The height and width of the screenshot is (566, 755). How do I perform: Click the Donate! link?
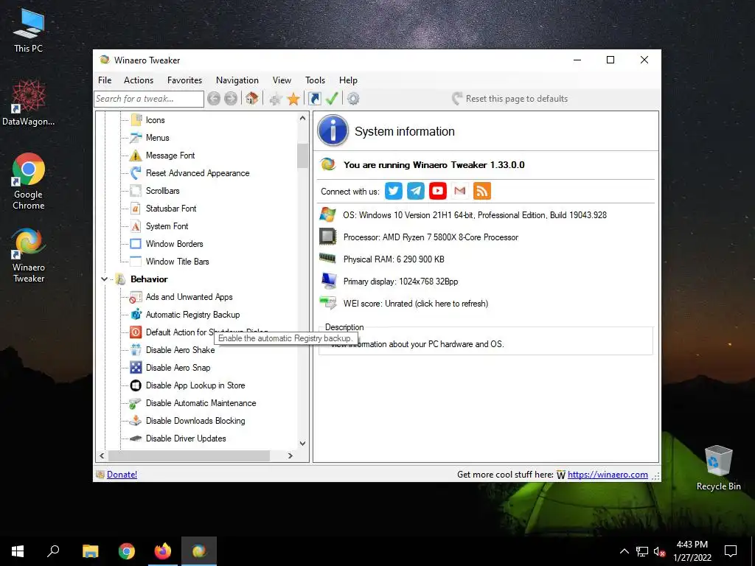(122, 475)
